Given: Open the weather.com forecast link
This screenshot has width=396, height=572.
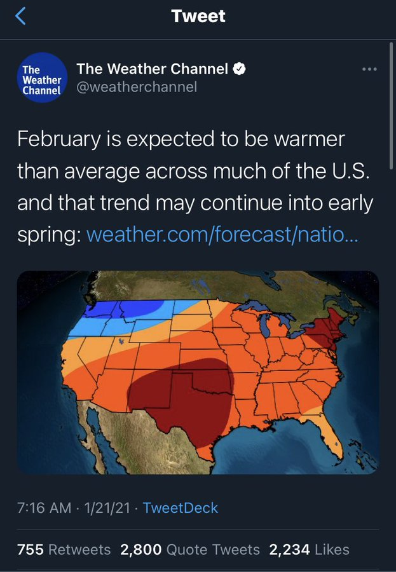Looking at the screenshot, I should click(222, 235).
